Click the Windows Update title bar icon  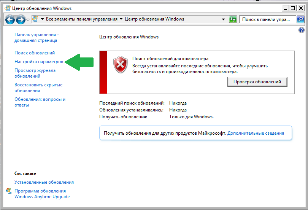8,8
